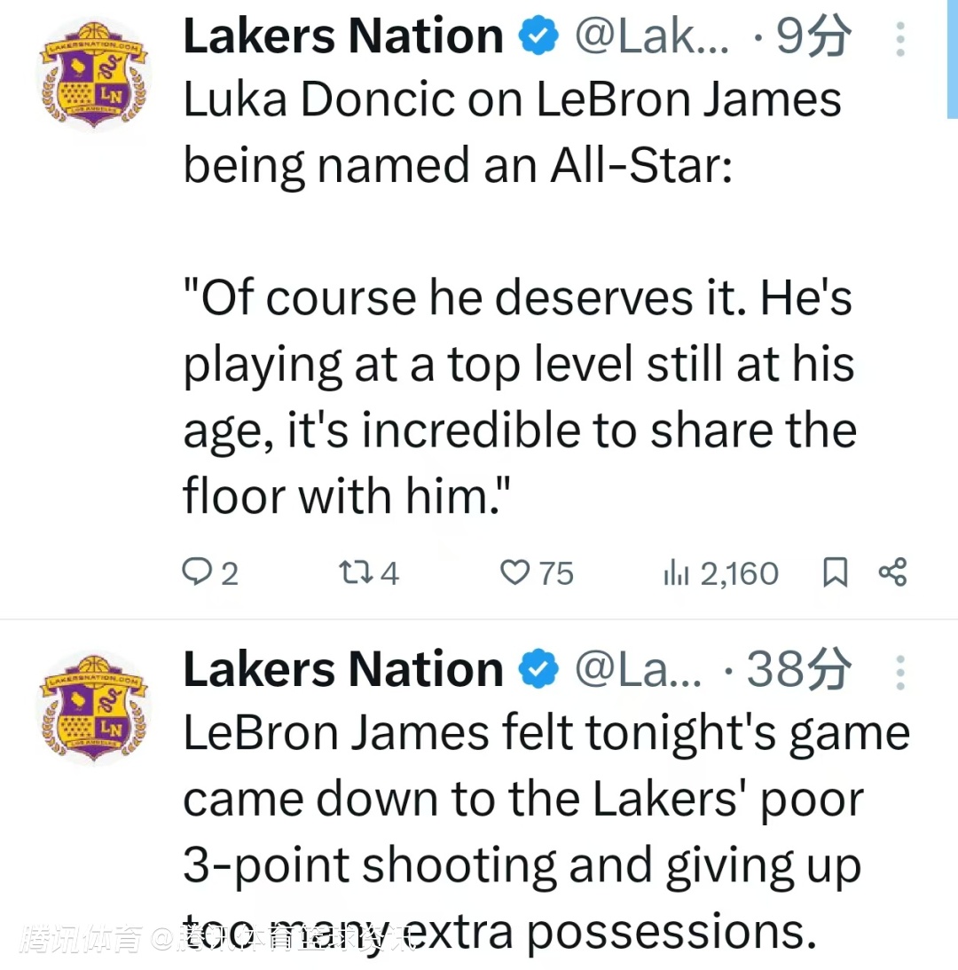This screenshot has height=970, width=958.
Task: Bookmark the Luka Doncic tweet
Action: 835,573
